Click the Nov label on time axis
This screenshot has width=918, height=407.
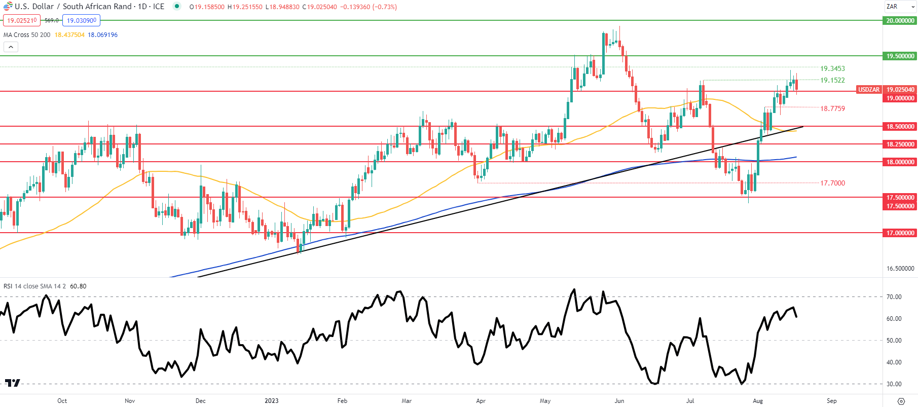(130, 401)
